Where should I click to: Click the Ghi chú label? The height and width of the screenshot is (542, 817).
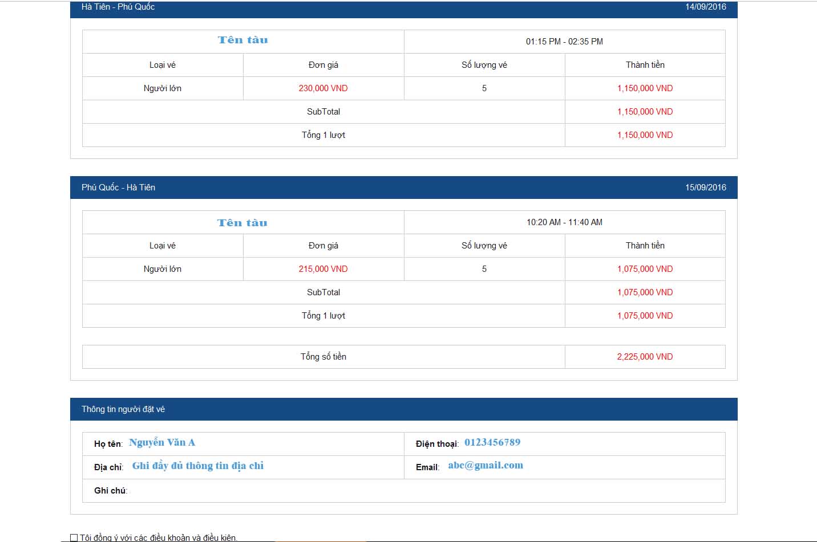pos(111,491)
